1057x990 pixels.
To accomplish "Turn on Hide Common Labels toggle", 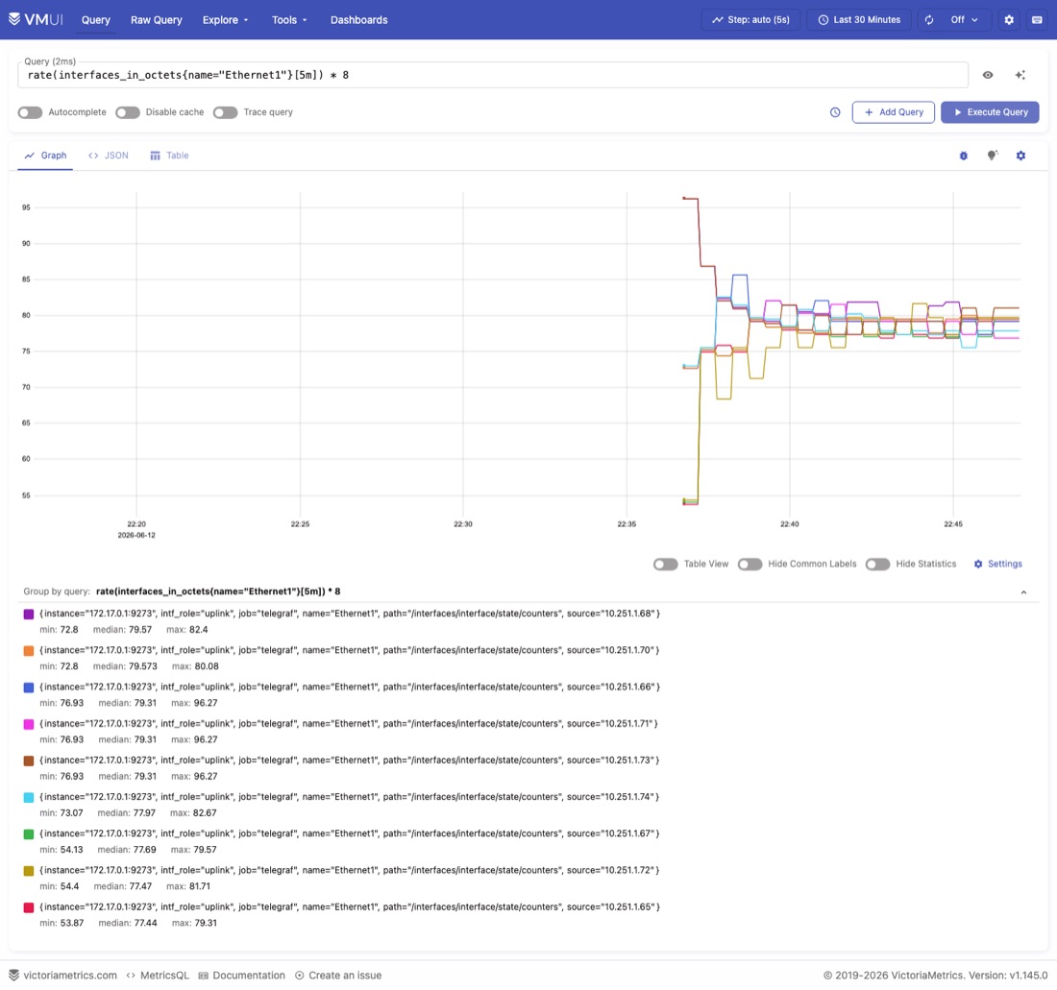I will coord(750,564).
